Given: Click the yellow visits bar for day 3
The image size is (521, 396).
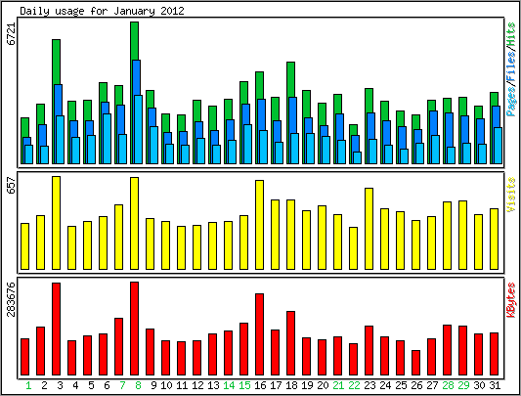Looking at the screenshot, I should pos(56,223).
